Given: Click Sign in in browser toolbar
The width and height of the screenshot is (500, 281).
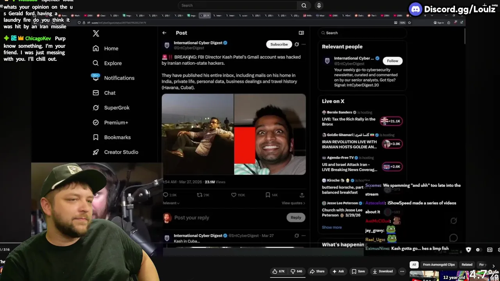Looking at the screenshot, I should coord(439,23).
